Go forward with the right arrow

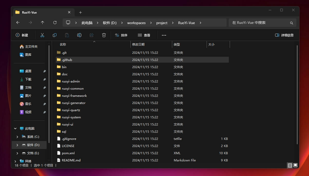[30, 23]
